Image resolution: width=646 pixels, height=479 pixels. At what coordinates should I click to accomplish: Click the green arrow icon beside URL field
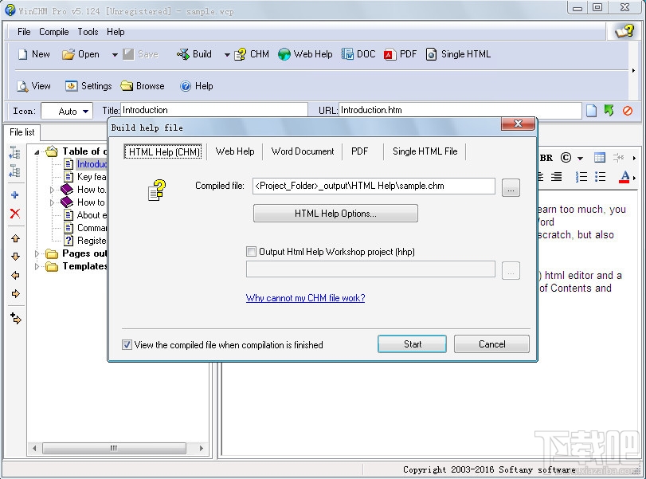pos(609,111)
